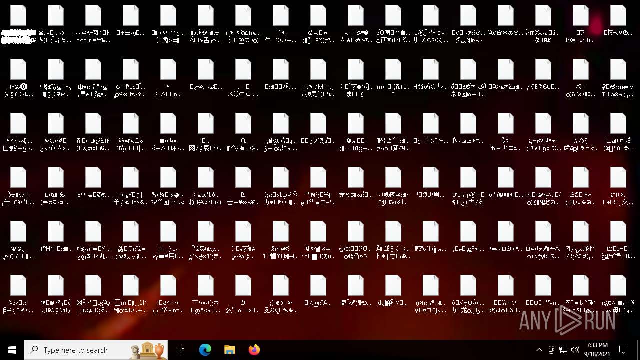Image resolution: width=640 pixels, height=360 pixels.
Task: Open the network status tray icon
Action: tap(563, 350)
